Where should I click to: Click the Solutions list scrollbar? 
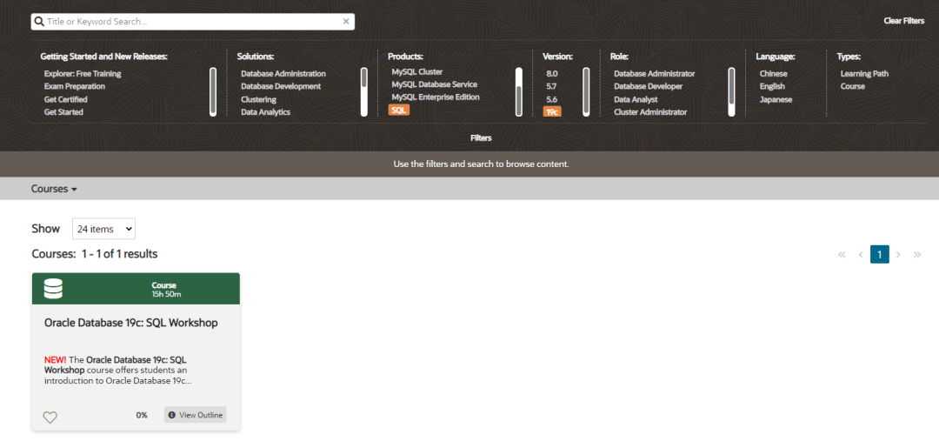[363, 91]
